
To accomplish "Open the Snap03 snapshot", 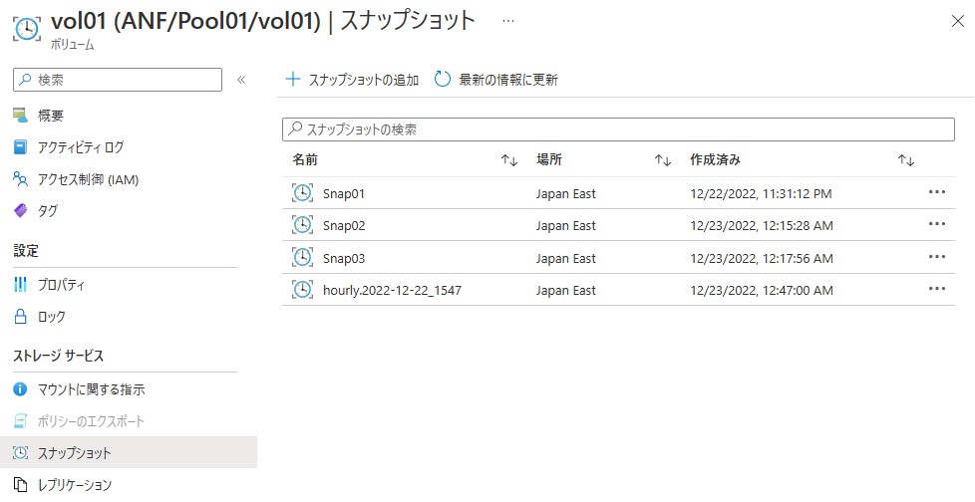I will 344,258.
